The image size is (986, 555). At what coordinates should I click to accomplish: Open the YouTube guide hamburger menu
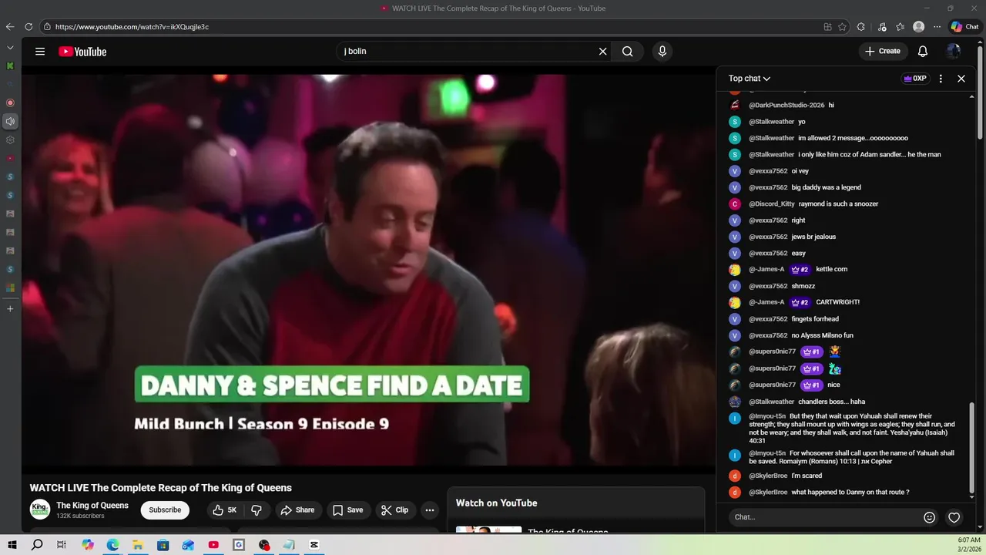(40, 52)
